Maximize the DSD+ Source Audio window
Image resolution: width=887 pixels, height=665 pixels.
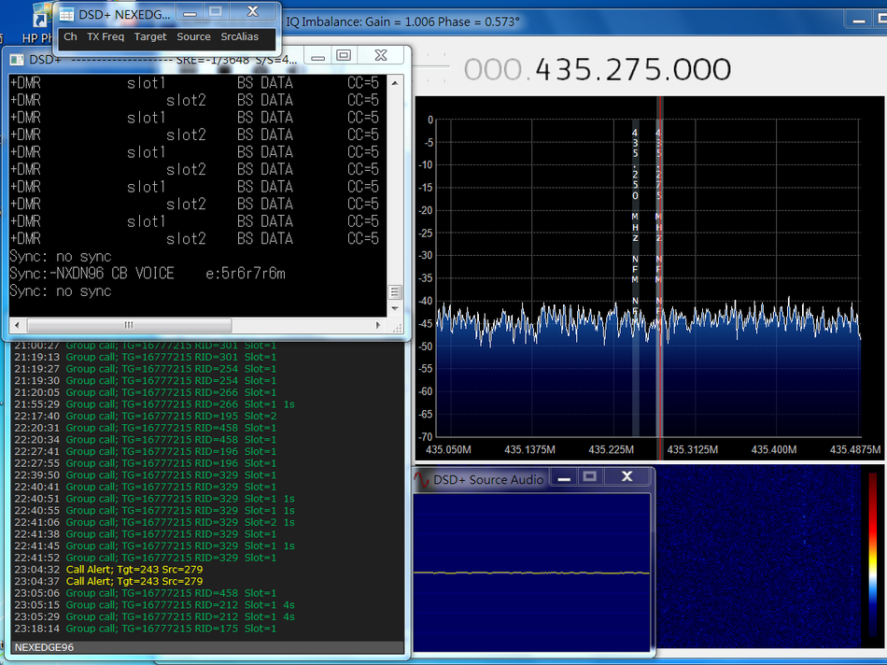coord(589,477)
